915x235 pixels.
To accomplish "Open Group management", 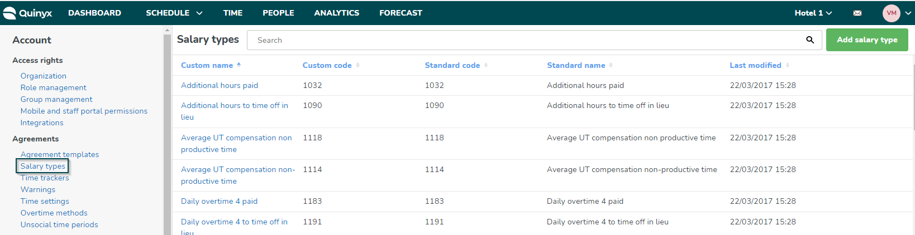I will point(56,99).
